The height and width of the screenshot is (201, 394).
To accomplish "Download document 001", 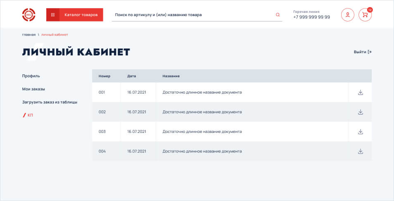I will point(360,92).
